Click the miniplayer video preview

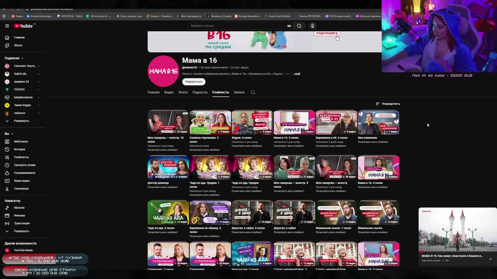pos(458,230)
